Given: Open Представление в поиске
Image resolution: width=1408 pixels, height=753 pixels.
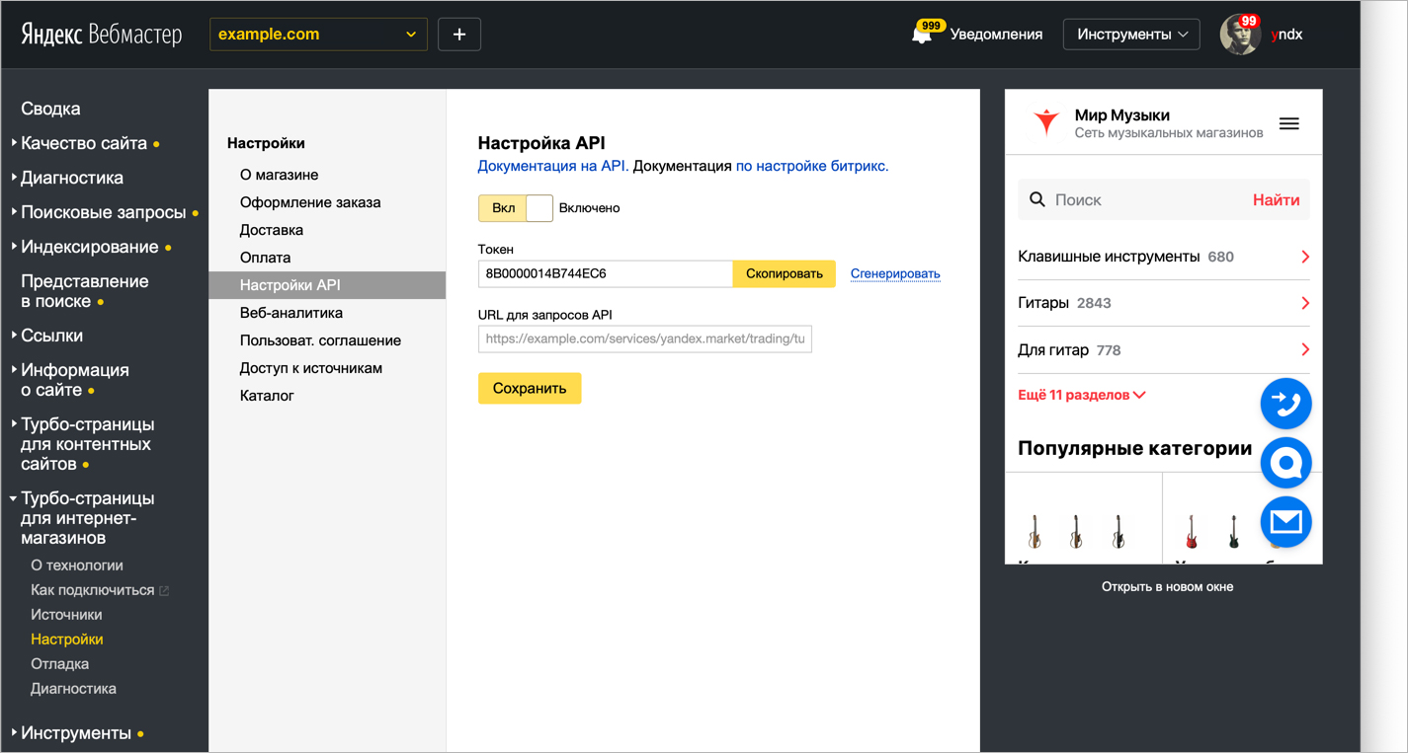Looking at the screenshot, I should point(85,291).
